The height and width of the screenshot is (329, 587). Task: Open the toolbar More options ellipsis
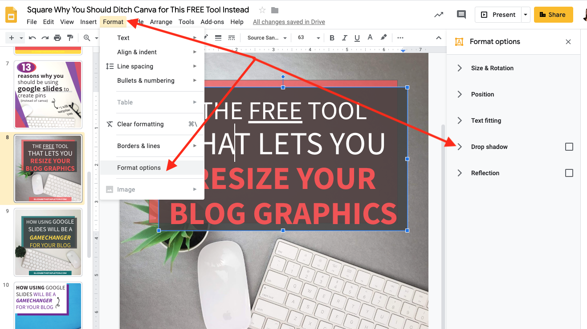(400, 38)
